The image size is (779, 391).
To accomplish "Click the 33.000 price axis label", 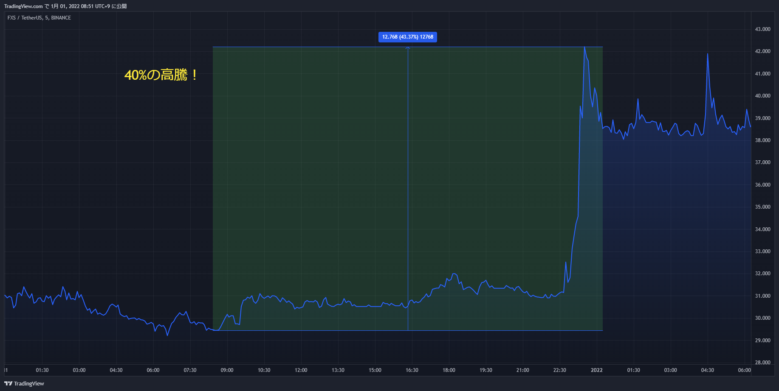I will 762,251.
